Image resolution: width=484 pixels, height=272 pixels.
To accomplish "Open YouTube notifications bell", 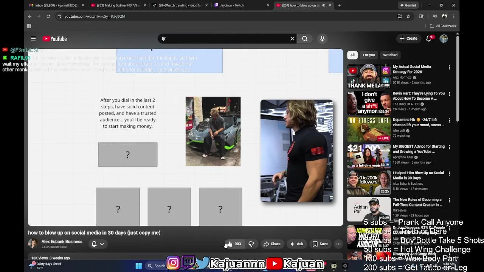I will (429, 39).
